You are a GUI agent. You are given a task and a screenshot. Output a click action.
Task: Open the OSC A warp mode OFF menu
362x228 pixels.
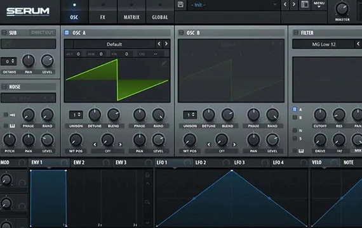pos(107,151)
